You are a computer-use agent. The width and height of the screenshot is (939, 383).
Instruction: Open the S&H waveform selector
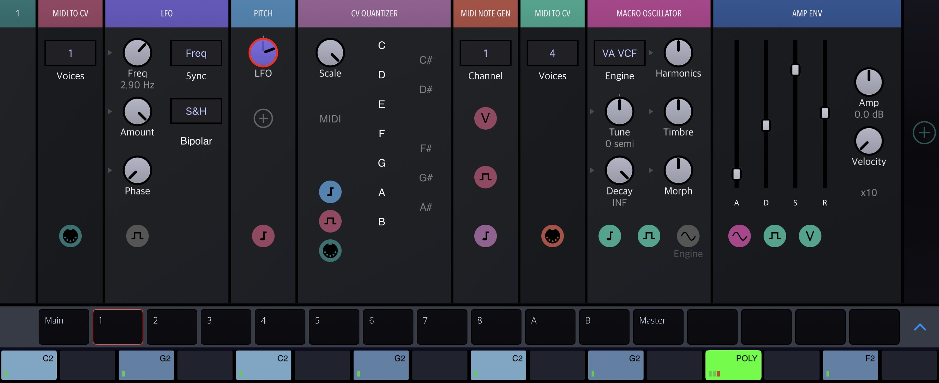coord(196,111)
